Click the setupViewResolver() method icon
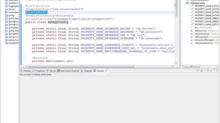The image size is (220, 123). click(x=192, y=43)
